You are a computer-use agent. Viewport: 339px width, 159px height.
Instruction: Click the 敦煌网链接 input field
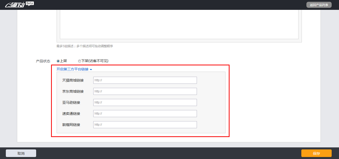145,125
